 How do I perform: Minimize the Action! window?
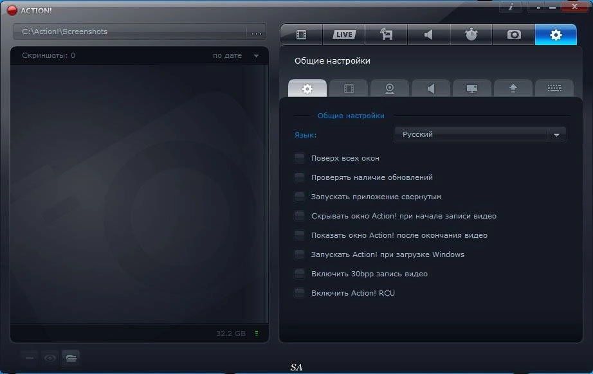[552, 7]
